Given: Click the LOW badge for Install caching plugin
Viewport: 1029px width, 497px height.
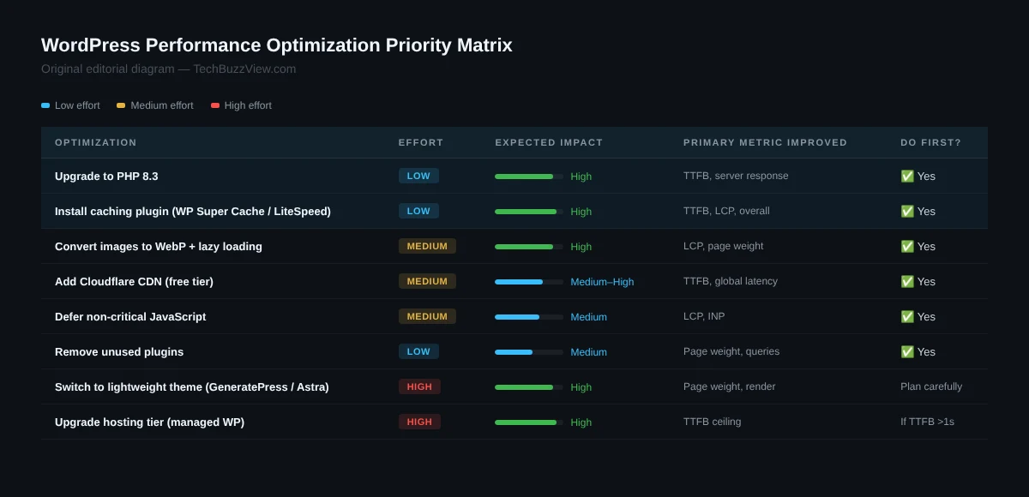Looking at the screenshot, I should tap(418, 211).
